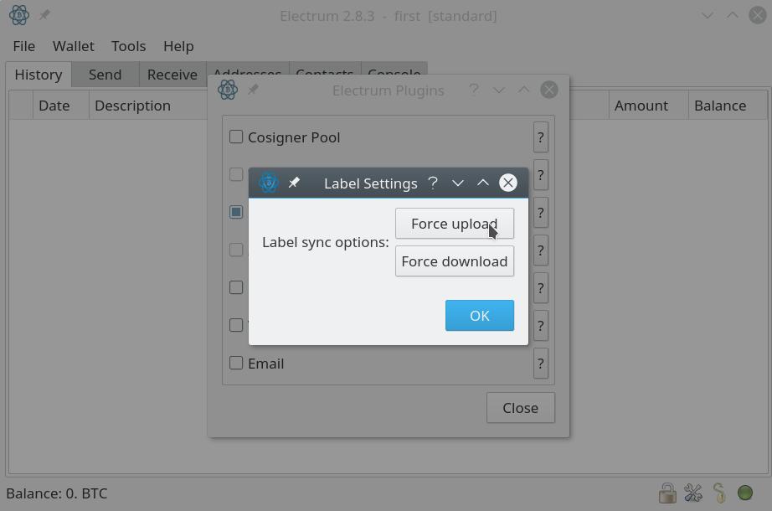Click the Date column header

tap(60, 106)
